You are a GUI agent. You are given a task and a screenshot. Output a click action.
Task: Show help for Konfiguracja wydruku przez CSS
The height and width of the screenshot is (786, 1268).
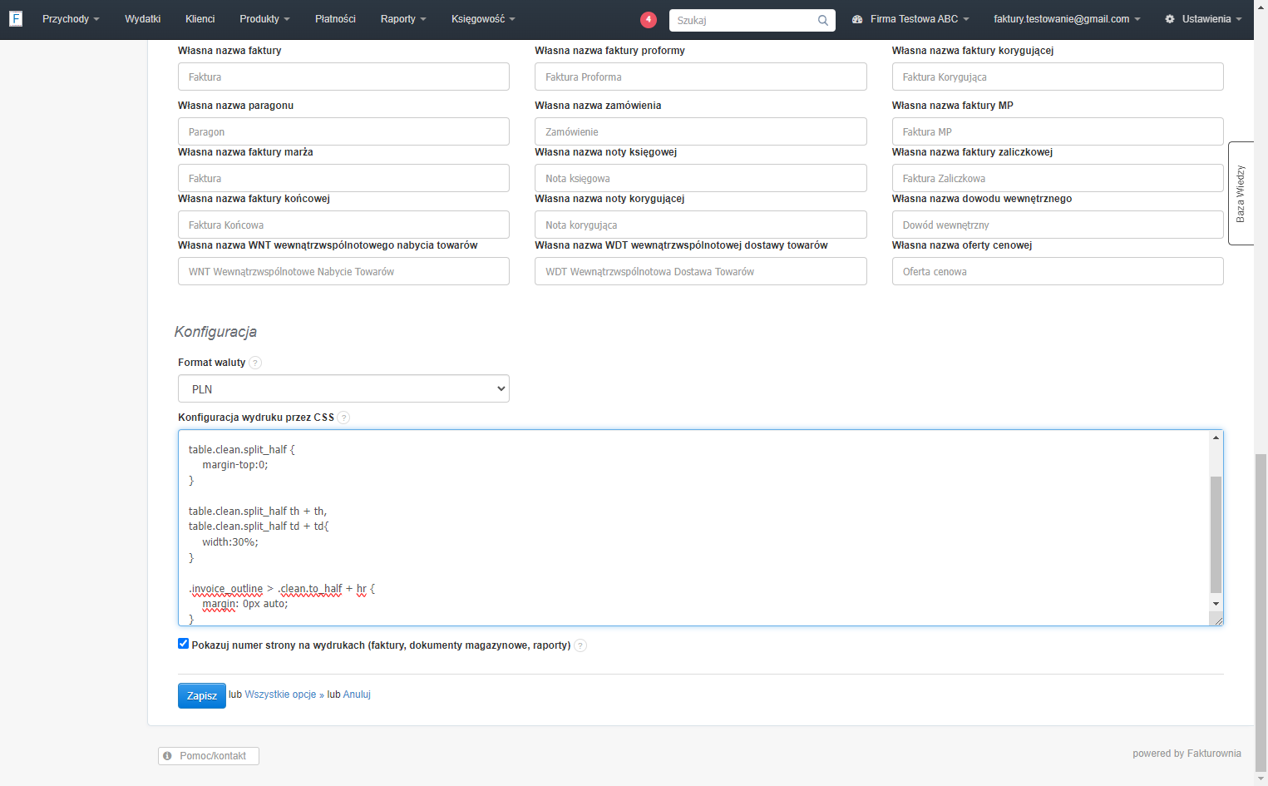343,418
